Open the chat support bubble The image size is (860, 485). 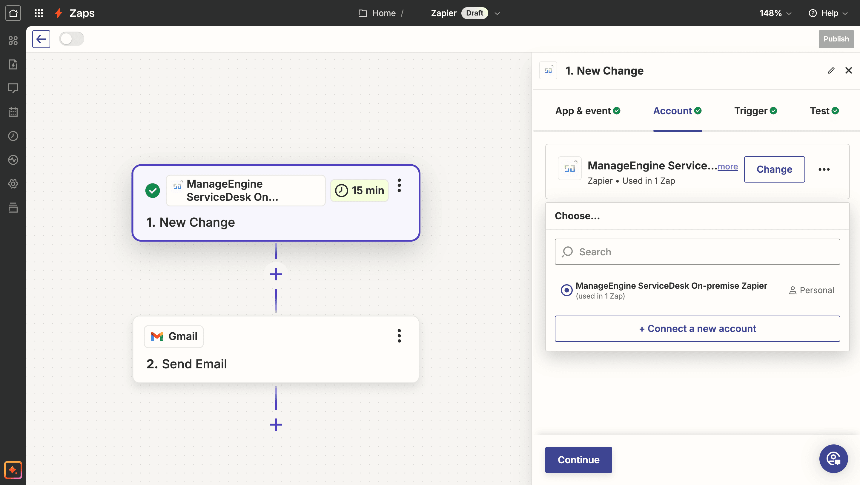(x=833, y=459)
